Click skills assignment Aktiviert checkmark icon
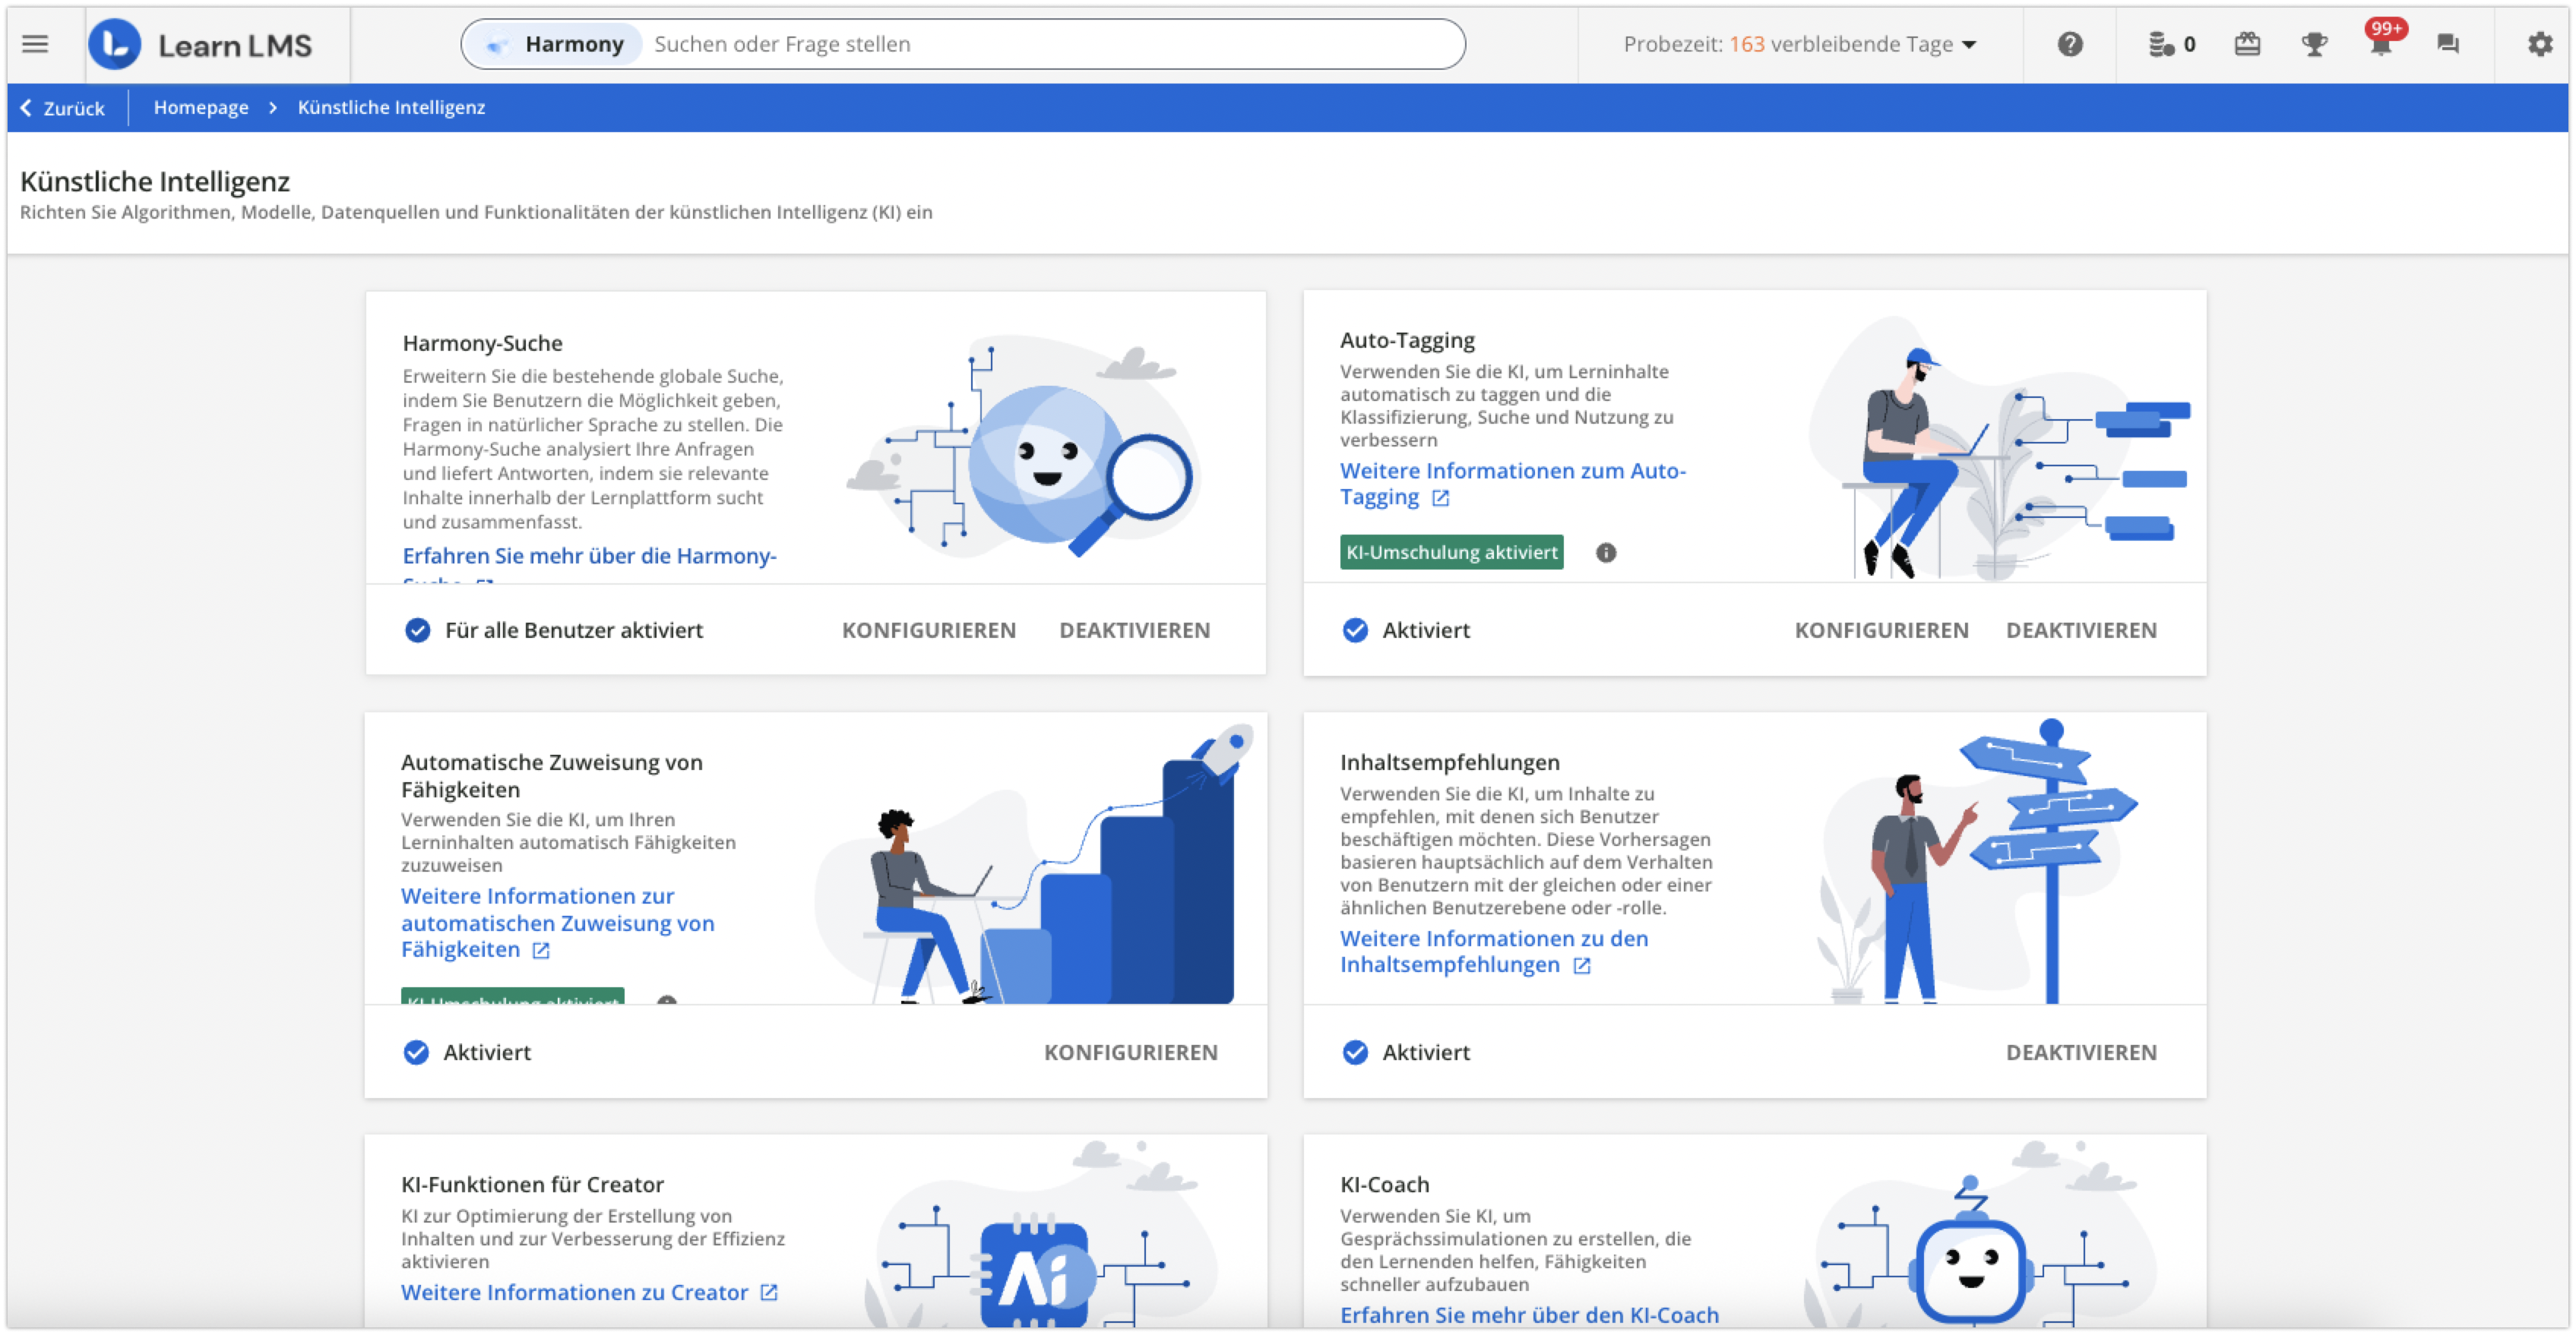This screenshot has width=2576, height=1335. 415,1053
